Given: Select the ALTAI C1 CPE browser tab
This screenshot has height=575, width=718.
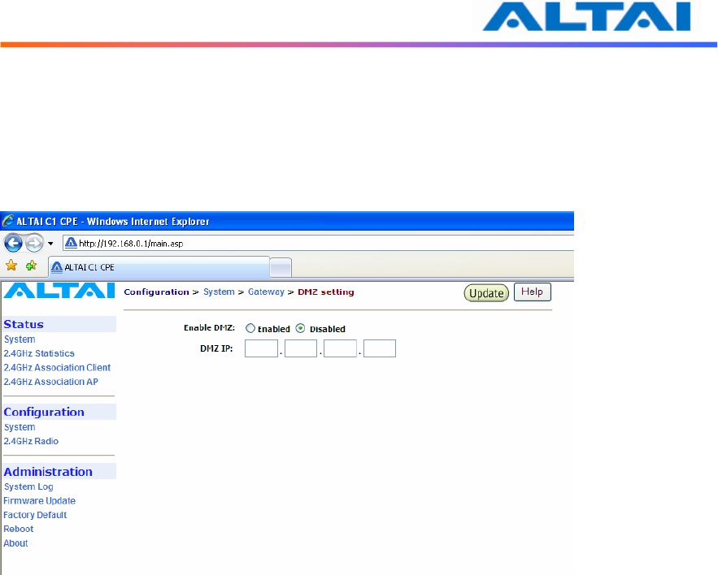Looking at the screenshot, I should coord(159,267).
